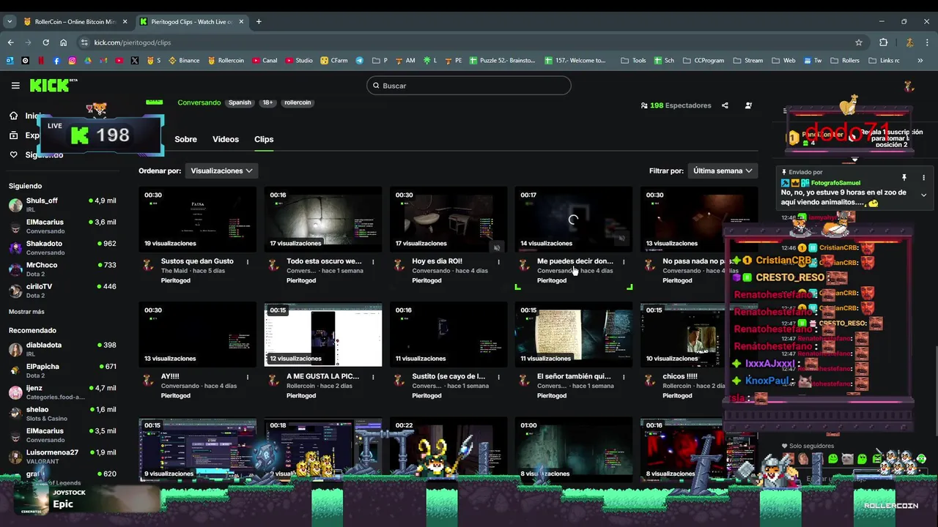Expand the pinned message with its chevron
Viewport: 938px width, 527px height.
923,195
